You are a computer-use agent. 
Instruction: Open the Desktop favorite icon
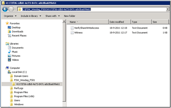(x=10, y=28)
